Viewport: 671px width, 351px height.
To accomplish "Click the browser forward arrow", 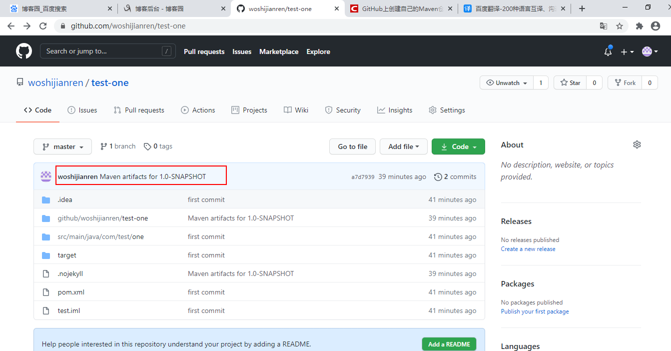I will click(27, 26).
